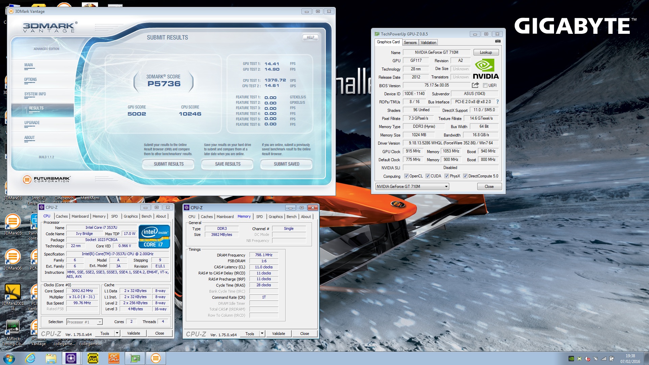Click GPU-Z screenshot camera icon
This screenshot has height=365, width=649.
click(x=498, y=41)
